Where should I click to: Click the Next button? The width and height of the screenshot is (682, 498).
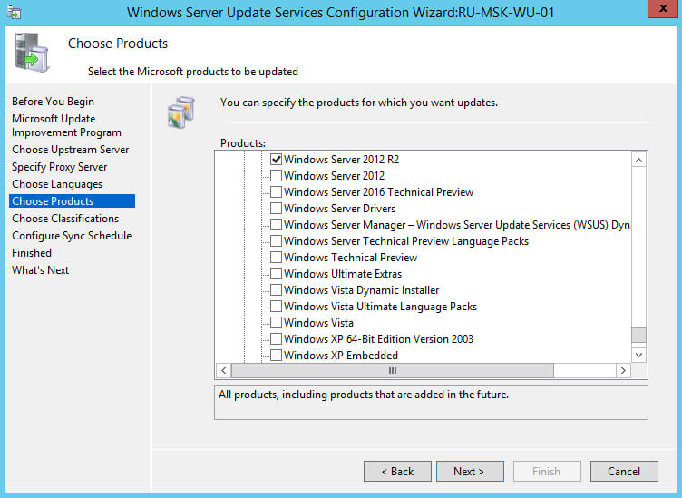[470, 472]
